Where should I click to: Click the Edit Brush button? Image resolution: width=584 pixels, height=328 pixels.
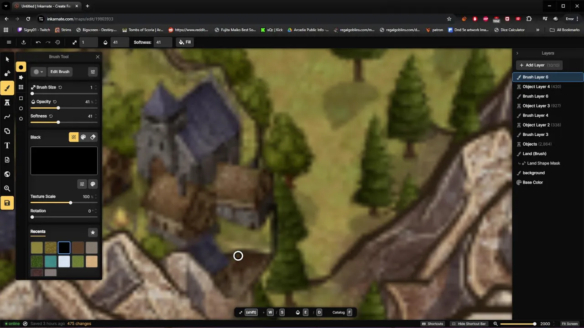click(60, 72)
